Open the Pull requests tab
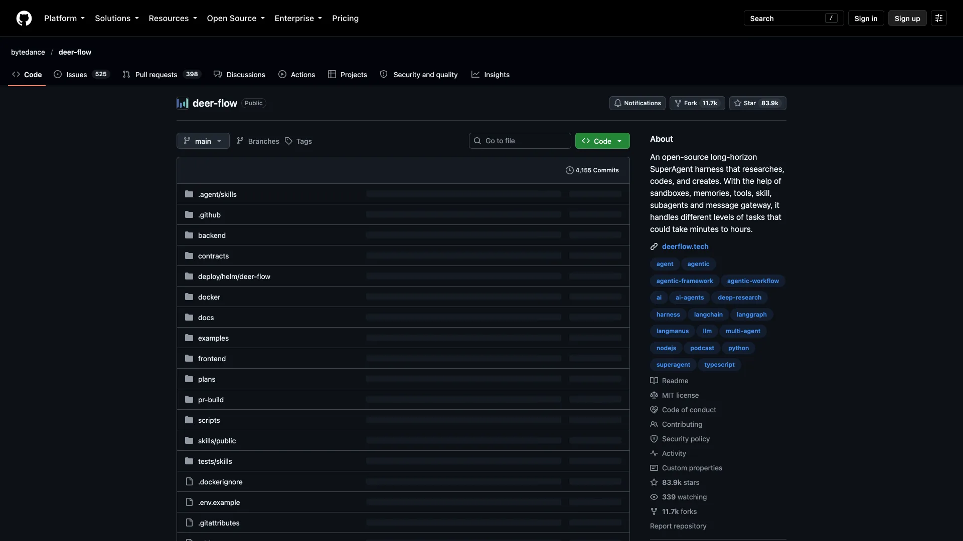 162,75
